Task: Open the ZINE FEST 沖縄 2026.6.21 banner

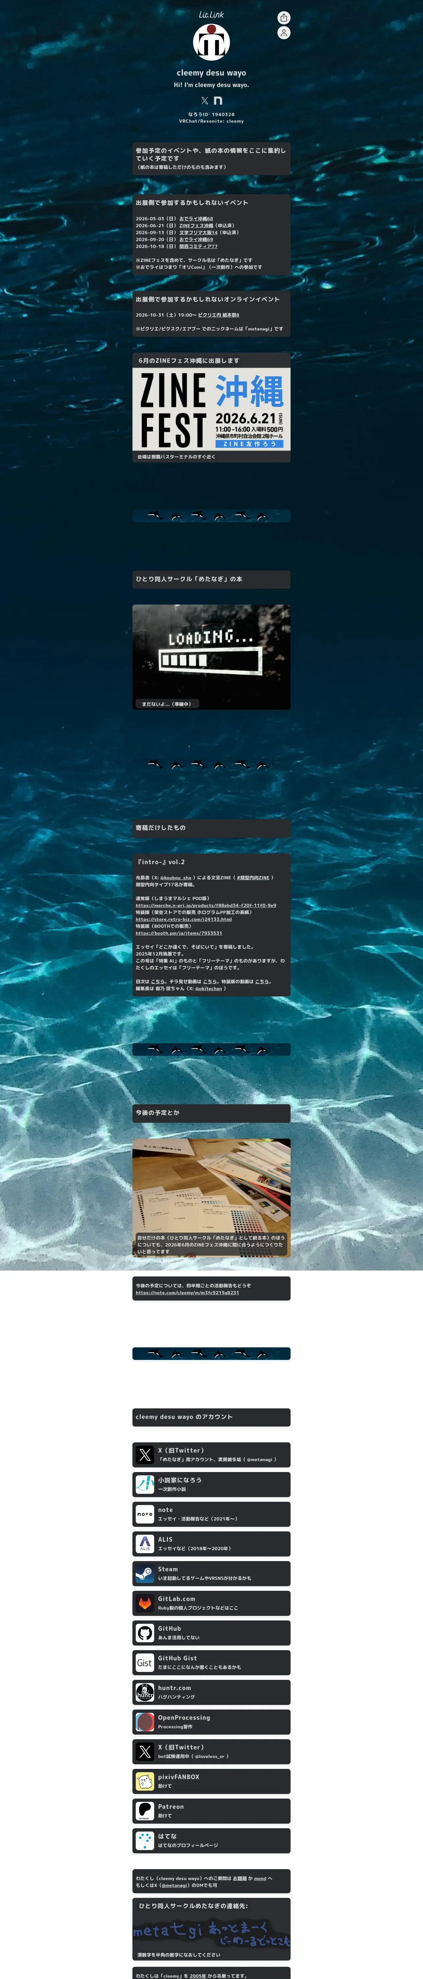Action: coord(211,409)
